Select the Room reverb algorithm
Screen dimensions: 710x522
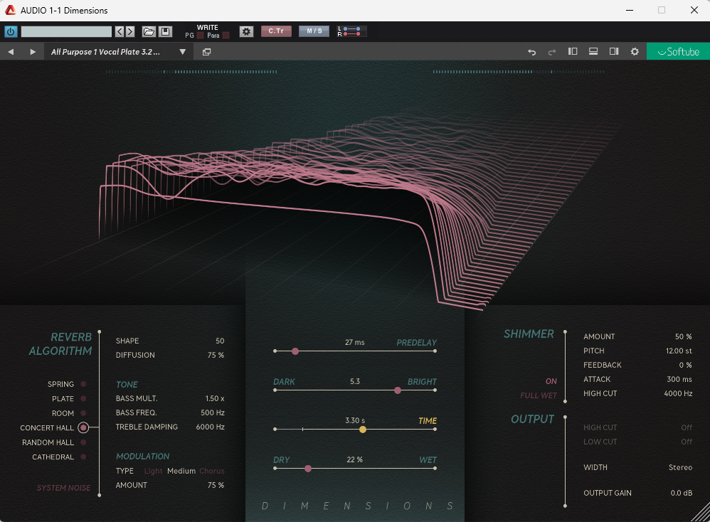point(83,413)
